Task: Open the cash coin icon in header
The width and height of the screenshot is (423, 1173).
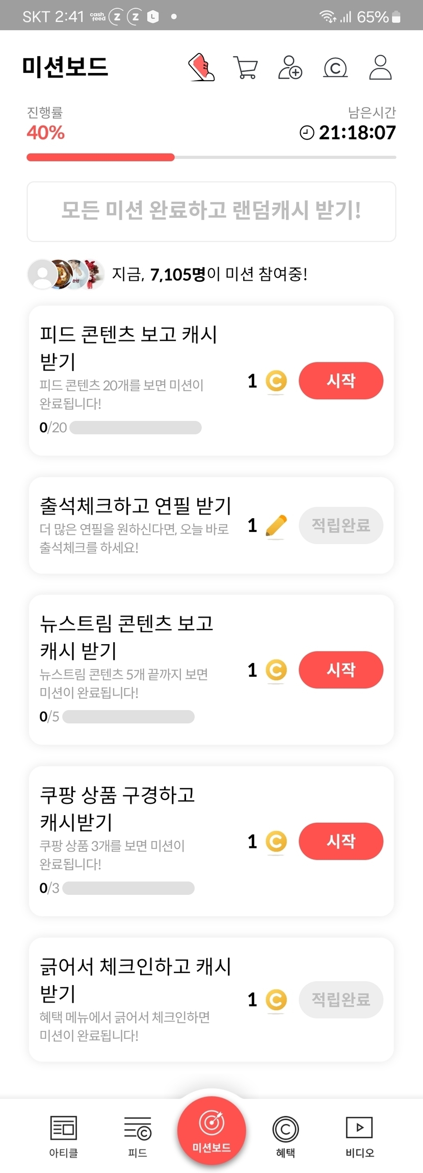Action: pyautogui.click(x=335, y=67)
